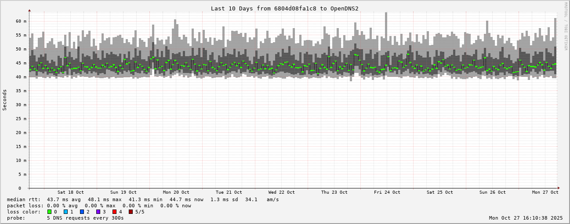This screenshot has width=570, height=224.
Task: Click the '60 m' y-axis tick label
Action: point(21,21)
